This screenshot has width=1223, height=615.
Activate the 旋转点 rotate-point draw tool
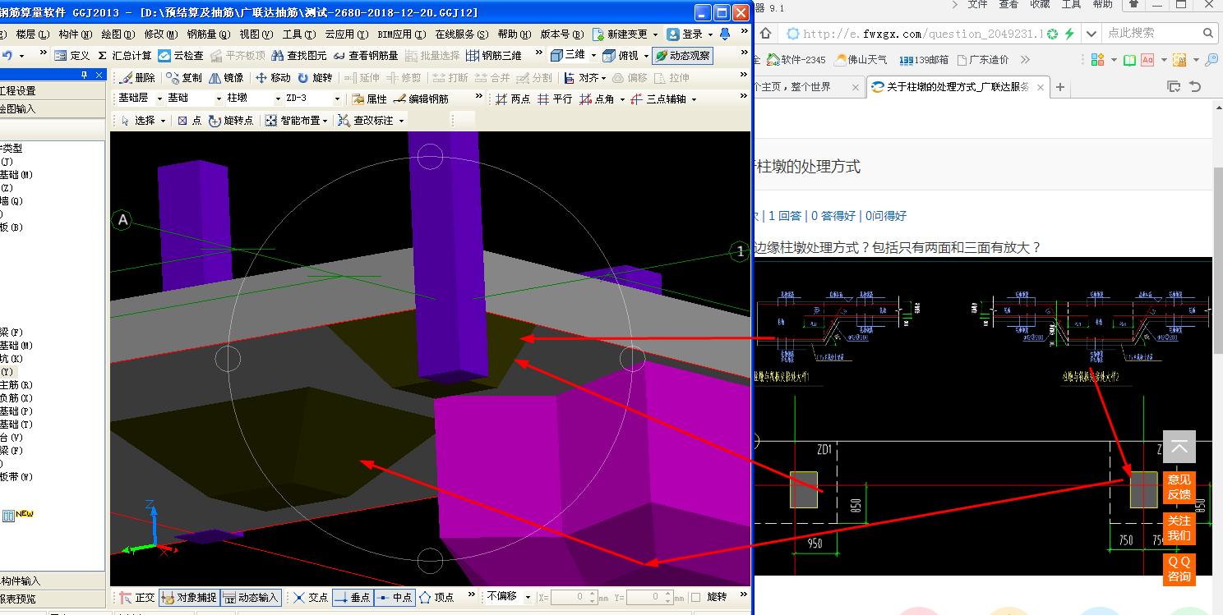(231, 121)
